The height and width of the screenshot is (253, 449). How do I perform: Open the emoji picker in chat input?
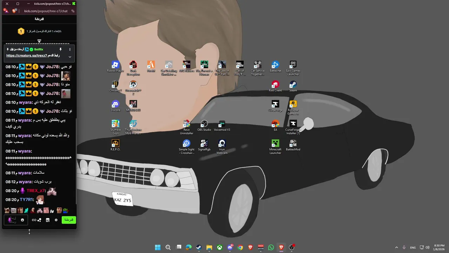tap(22, 220)
